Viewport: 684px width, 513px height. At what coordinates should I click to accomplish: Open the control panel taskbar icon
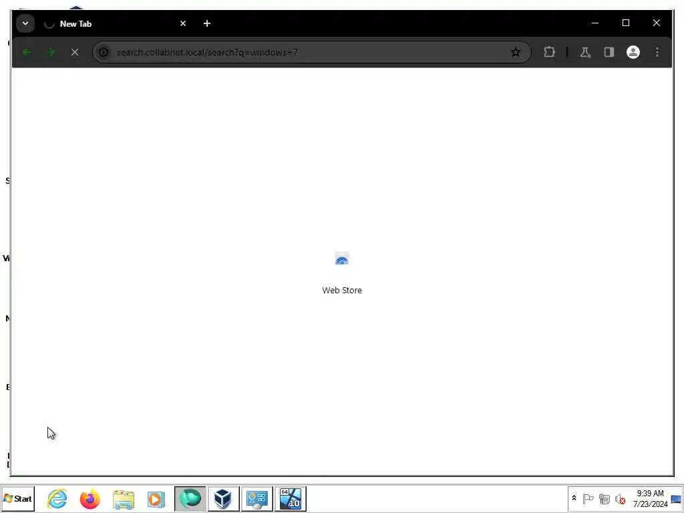257,498
